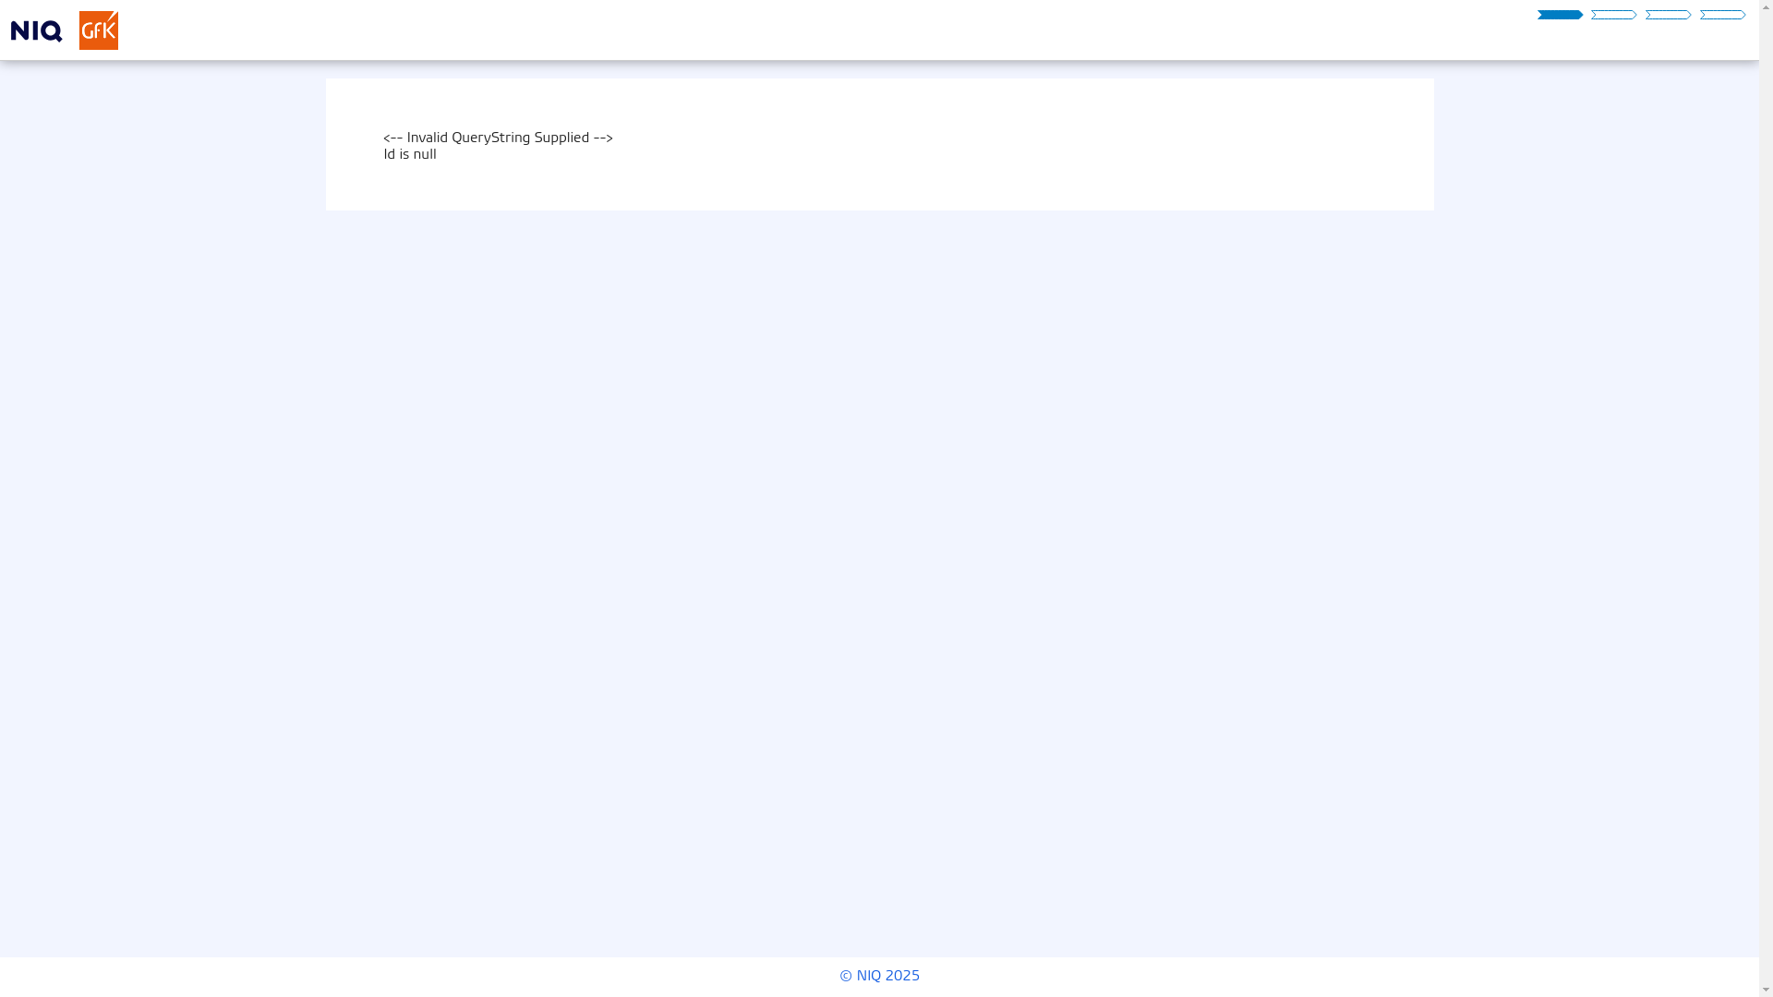Click the scrollbar down arrow
Screen dimensions: 1773x997
(x=1766, y=990)
